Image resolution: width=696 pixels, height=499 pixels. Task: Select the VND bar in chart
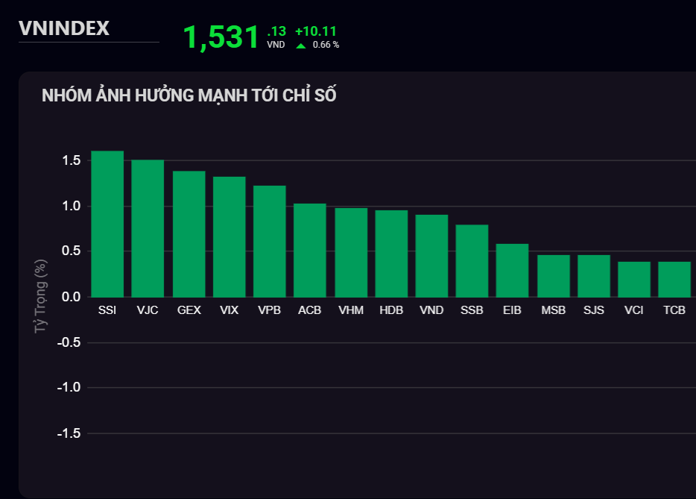coord(432,256)
